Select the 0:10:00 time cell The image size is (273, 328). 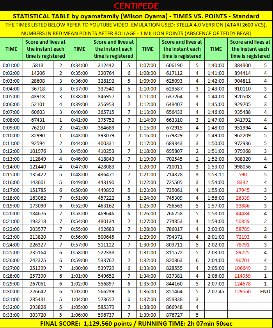click(11, 135)
